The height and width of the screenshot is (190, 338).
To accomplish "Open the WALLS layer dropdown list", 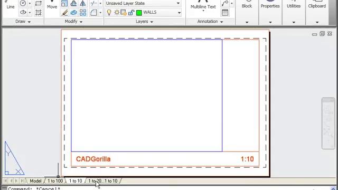I will (x=179, y=13).
